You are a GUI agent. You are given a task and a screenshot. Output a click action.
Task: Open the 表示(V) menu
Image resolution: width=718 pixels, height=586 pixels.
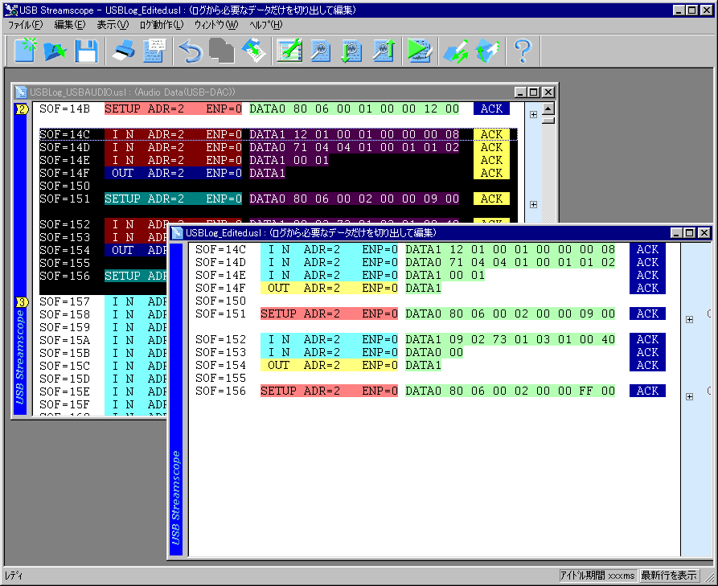(113, 25)
